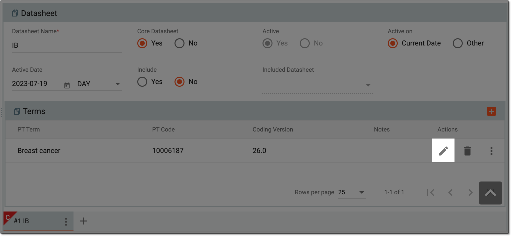Screen dimensions: 511x236
Task: Select Yes under Active
Action: click(x=267, y=43)
